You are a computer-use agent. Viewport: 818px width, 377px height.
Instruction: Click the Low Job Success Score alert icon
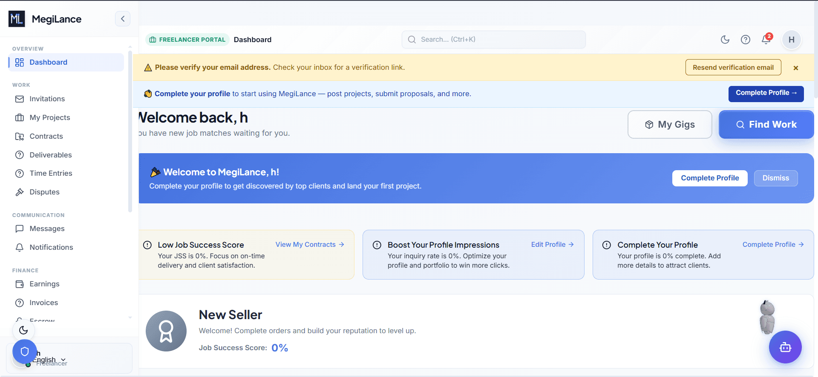147,245
